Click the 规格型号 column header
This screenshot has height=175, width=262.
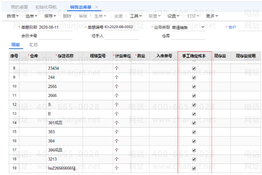[x=98, y=56]
